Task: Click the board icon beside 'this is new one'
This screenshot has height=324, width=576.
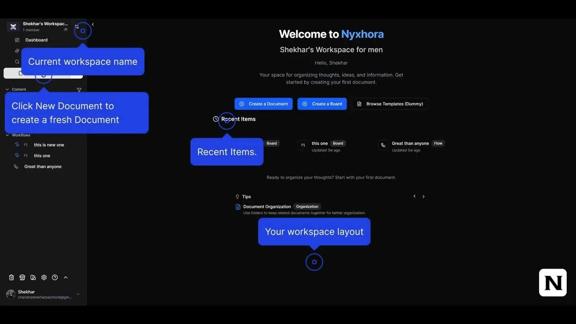Action: pyautogui.click(x=26, y=145)
